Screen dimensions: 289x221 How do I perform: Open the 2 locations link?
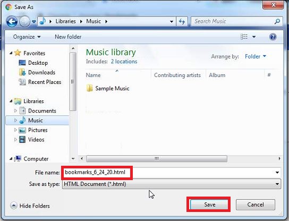(x=124, y=62)
